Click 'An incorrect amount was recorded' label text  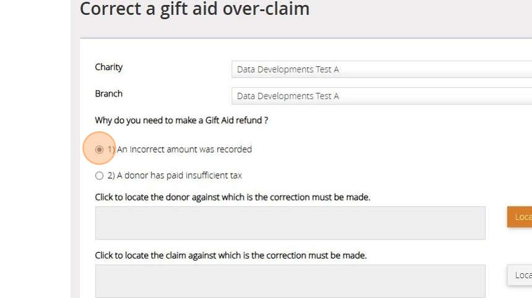coord(184,149)
